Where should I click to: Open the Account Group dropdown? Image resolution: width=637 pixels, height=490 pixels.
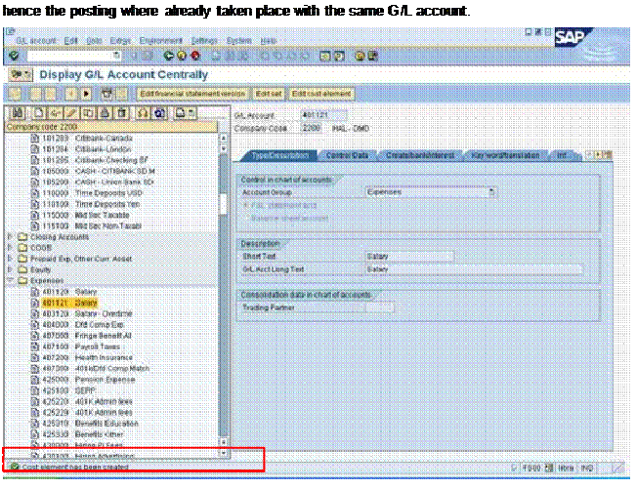point(490,192)
